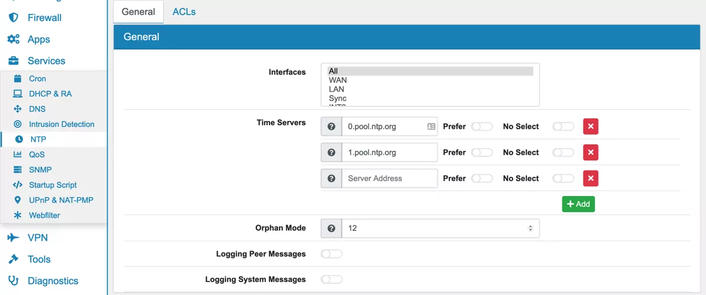
Task: Open DHCP & RA in the sidebar
Action: click(50, 93)
